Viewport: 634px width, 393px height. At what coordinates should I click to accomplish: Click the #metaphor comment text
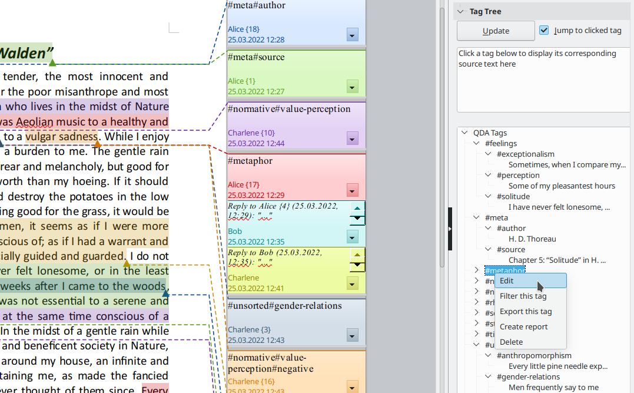[250, 161]
